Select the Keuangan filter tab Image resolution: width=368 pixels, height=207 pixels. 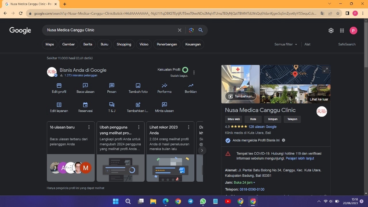(193, 44)
